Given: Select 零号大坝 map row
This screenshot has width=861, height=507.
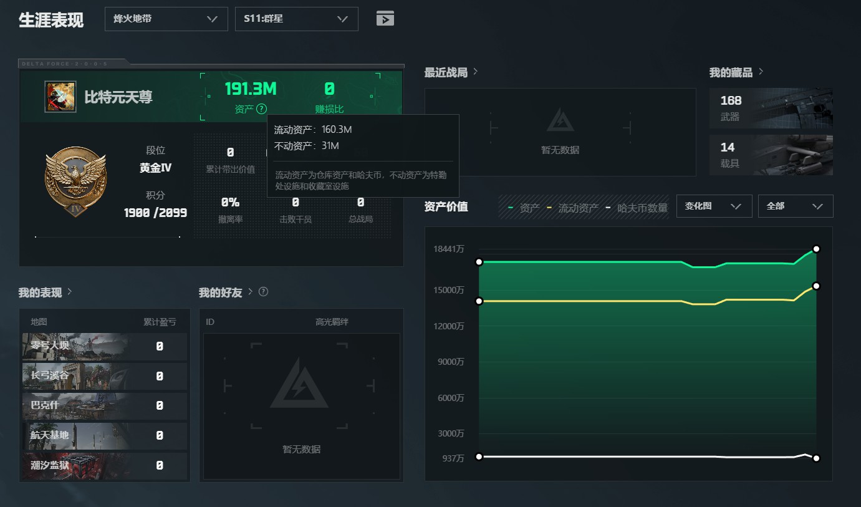Looking at the screenshot, I should [x=105, y=346].
